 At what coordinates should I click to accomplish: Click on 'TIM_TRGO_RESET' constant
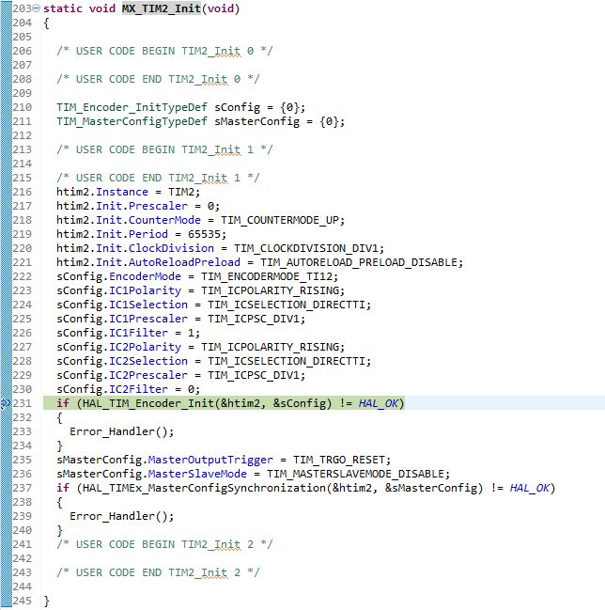(x=338, y=460)
